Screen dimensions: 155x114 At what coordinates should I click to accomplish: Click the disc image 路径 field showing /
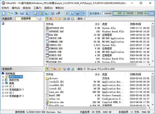tap(119, 19)
